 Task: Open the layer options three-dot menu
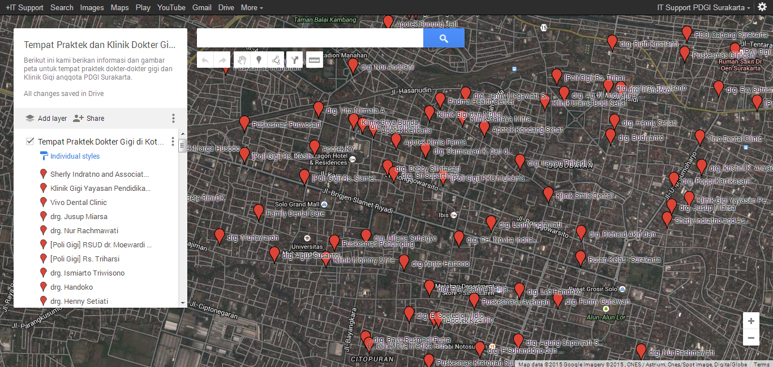173,142
